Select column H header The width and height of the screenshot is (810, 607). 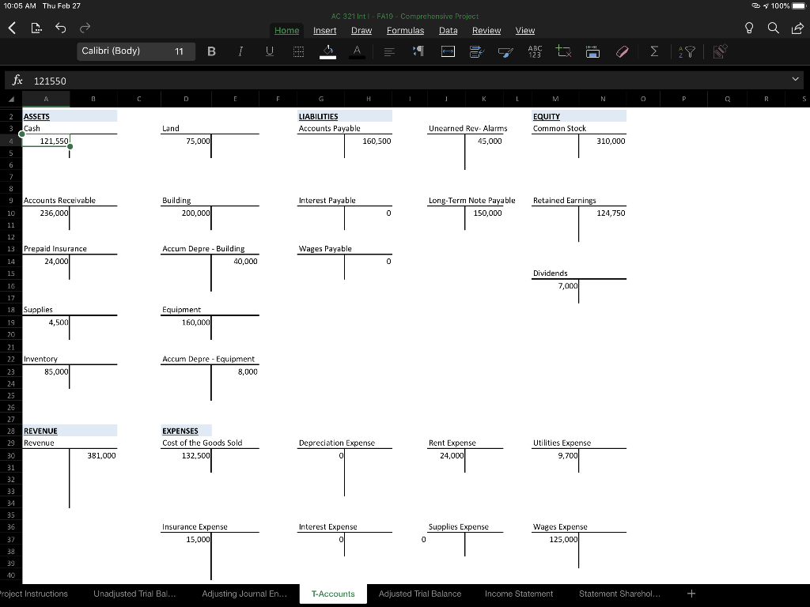369,99
